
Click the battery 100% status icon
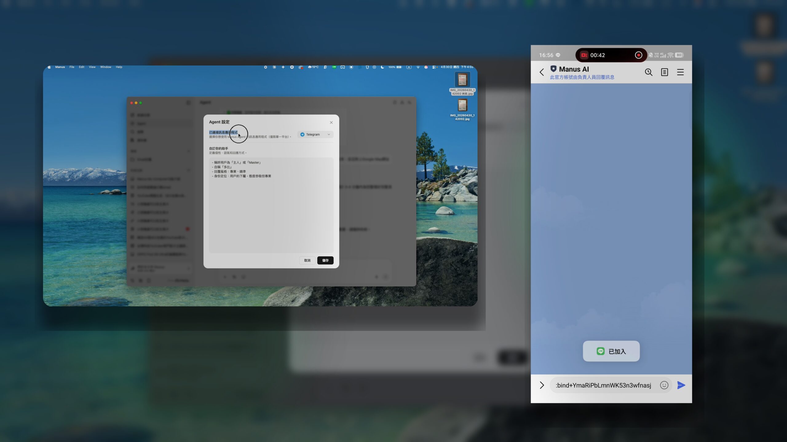click(395, 67)
